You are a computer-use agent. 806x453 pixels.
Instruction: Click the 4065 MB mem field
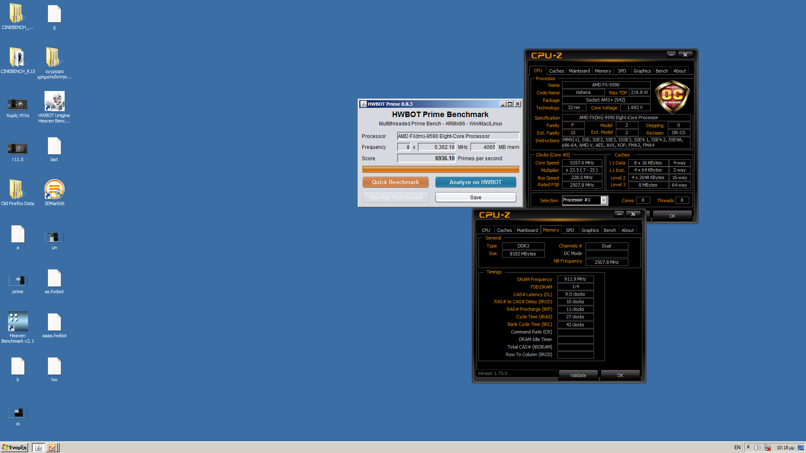pos(483,147)
